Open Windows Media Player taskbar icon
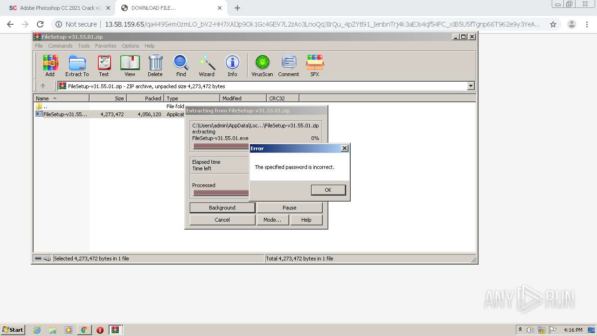Image resolution: width=597 pixels, height=336 pixels. pos(69,330)
